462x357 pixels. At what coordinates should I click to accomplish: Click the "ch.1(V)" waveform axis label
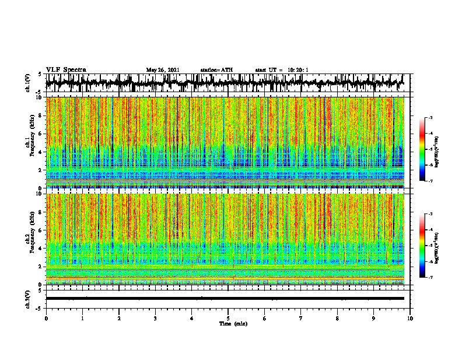click(x=27, y=83)
